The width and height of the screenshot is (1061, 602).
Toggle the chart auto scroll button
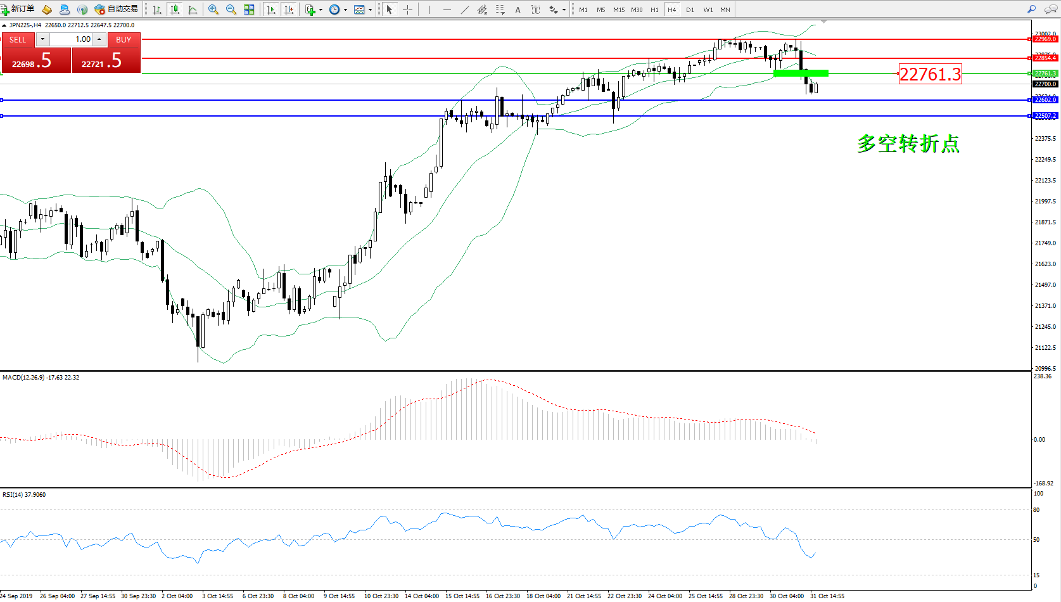tap(271, 10)
